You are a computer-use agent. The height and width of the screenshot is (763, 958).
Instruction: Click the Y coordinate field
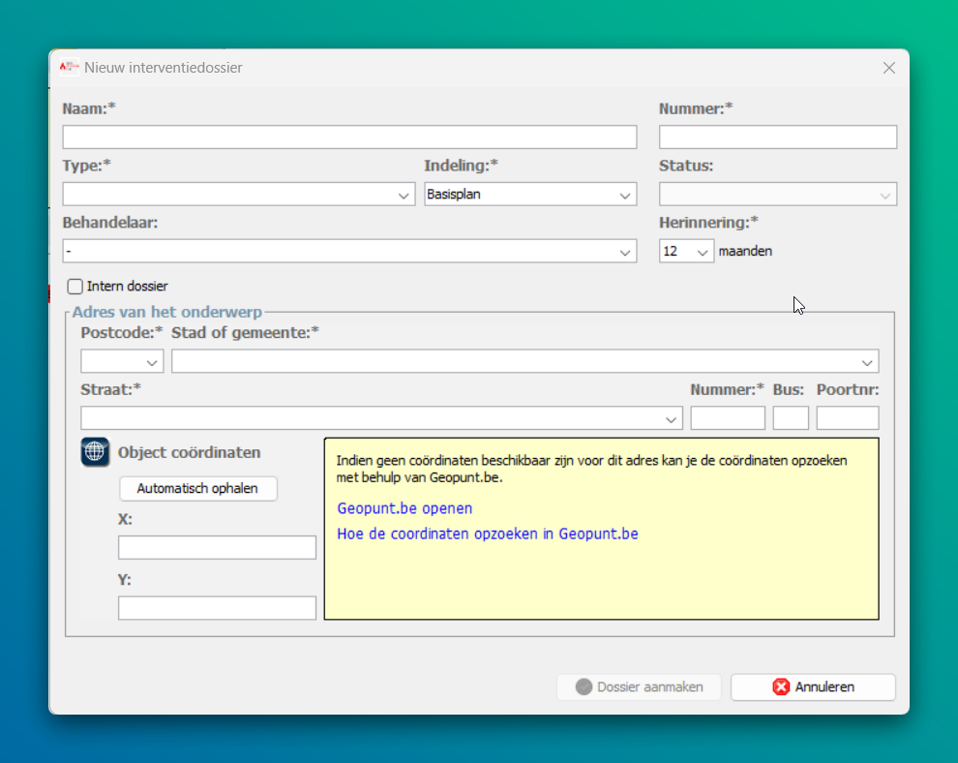[217, 608]
